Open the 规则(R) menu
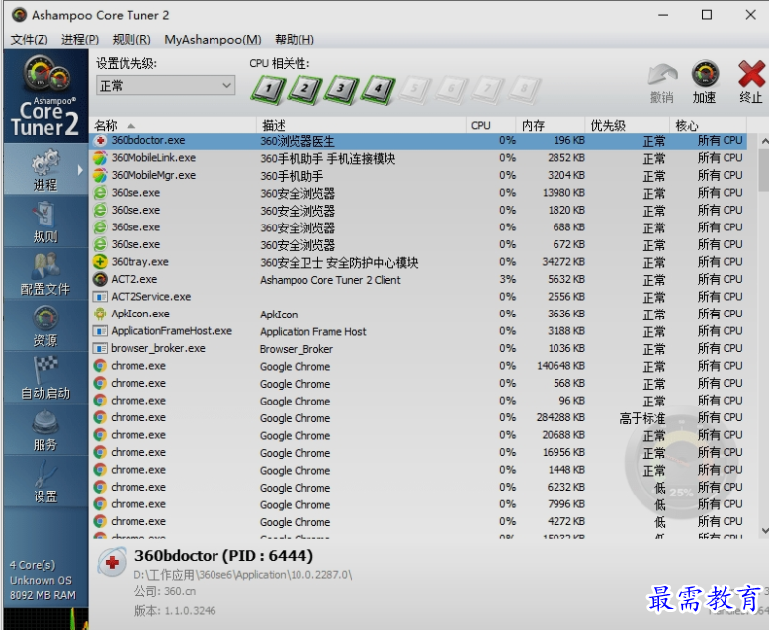 pyautogui.click(x=131, y=40)
